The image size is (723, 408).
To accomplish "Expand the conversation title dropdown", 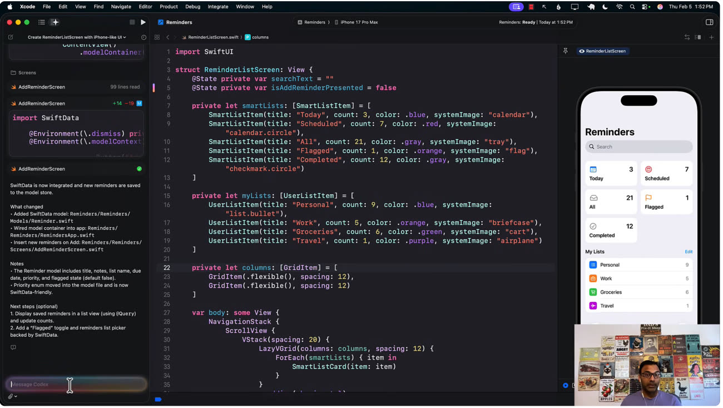I will 77,37.
